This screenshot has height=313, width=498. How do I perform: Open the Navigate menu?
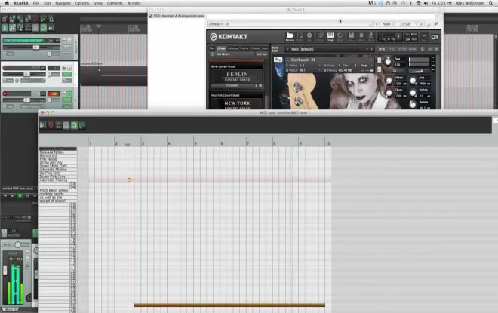click(63, 3)
